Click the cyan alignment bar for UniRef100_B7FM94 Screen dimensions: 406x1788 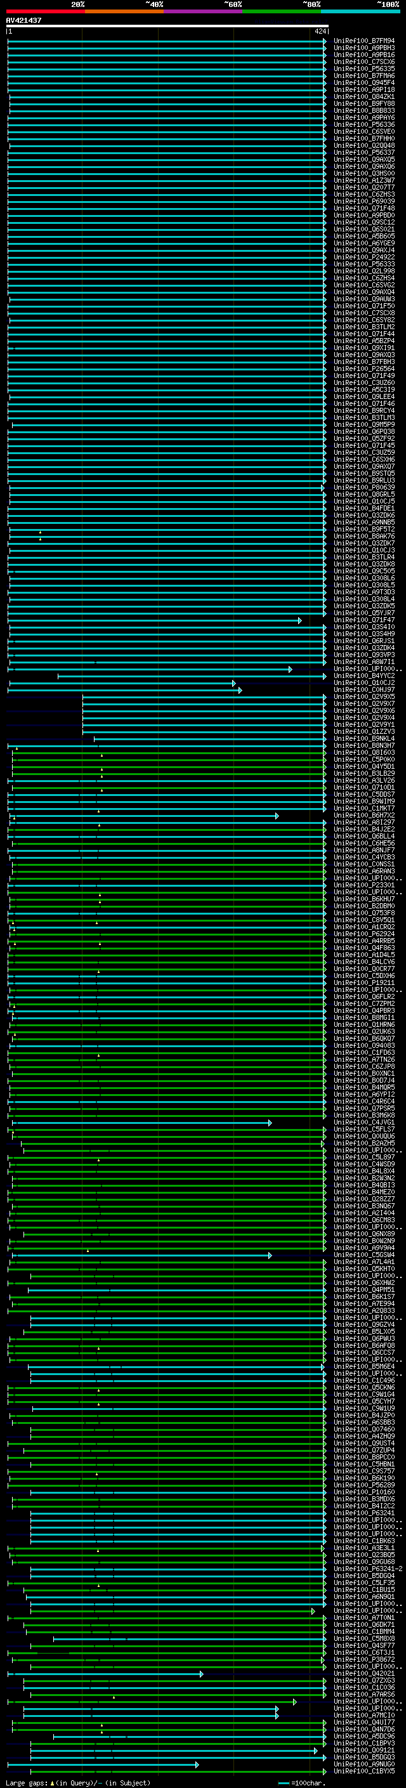[x=167, y=41]
